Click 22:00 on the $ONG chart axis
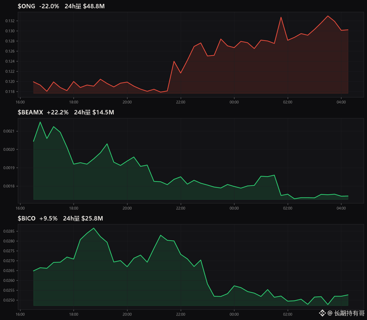The width and height of the screenshot is (367, 320). [181, 102]
